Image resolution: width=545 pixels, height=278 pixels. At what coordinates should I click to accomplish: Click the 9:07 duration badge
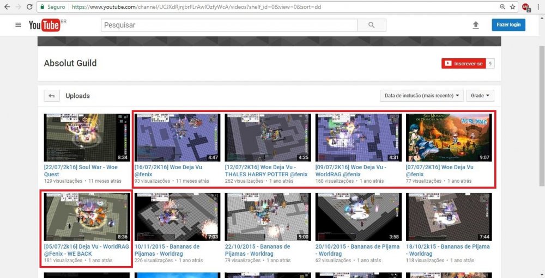(485, 157)
